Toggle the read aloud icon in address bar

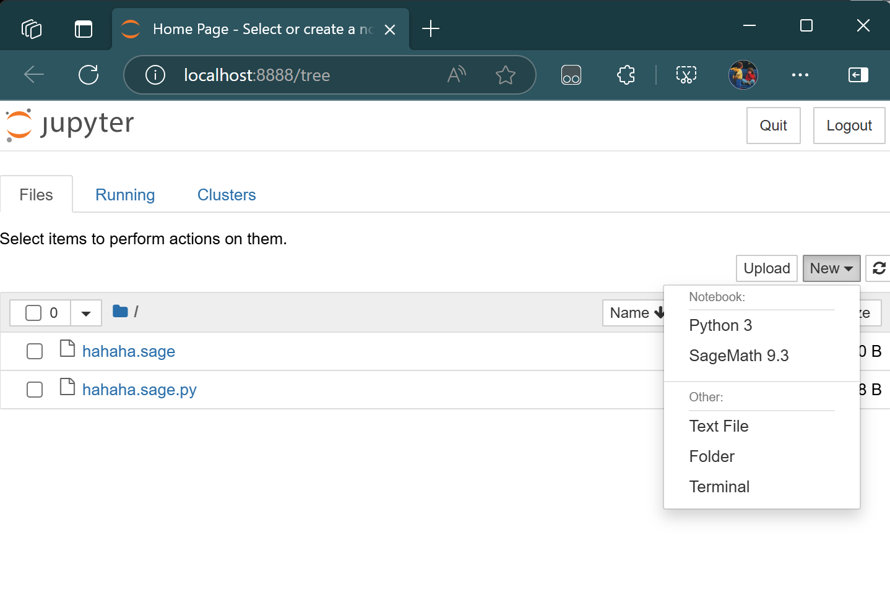[456, 75]
